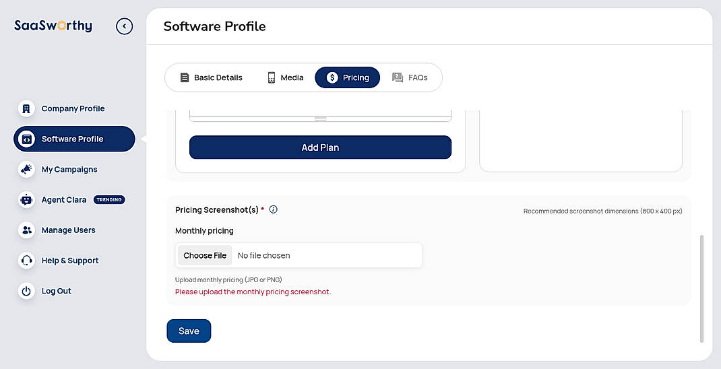Open Company Profile in the sidebar
This screenshot has height=369, width=721.
(x=73, y=108)
